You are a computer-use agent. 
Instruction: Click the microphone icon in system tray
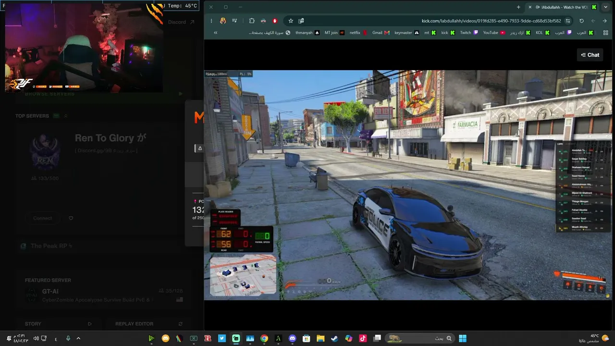point(68,338)
